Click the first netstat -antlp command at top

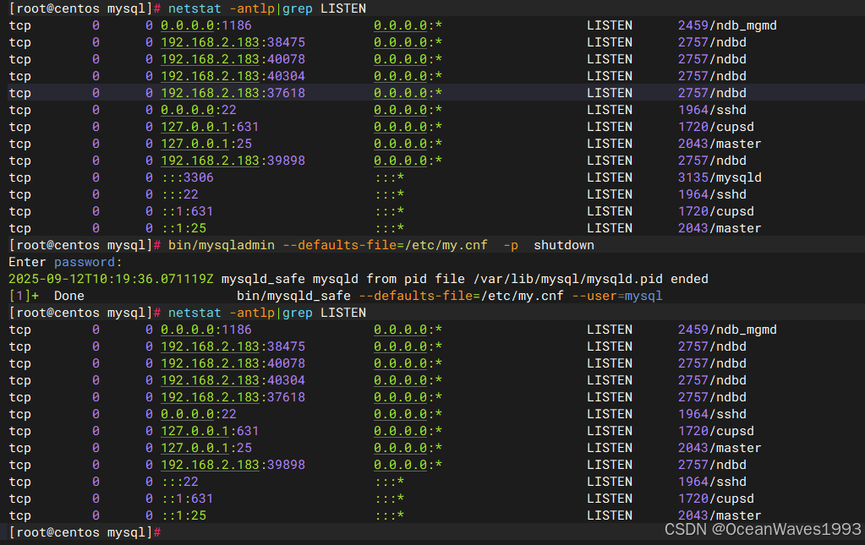(222, 8)
